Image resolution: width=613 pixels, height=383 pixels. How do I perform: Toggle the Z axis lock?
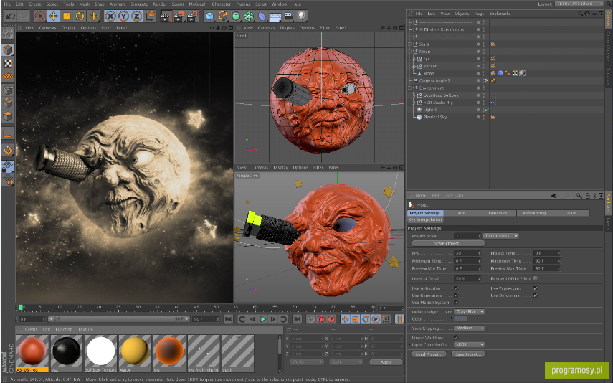point(136,16)
